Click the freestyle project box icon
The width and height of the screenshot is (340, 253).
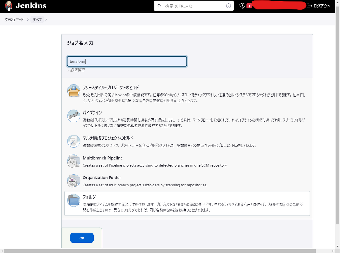point(74,91)
